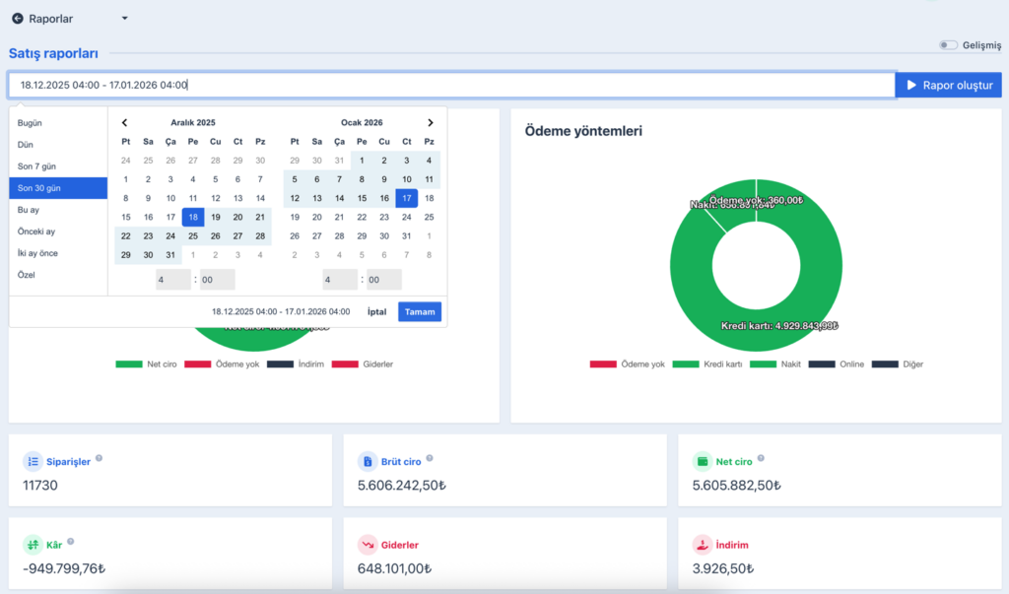Click the date range input field
Image resolution: width=1009 pixels, height=594 pixels.
(451, 85)
